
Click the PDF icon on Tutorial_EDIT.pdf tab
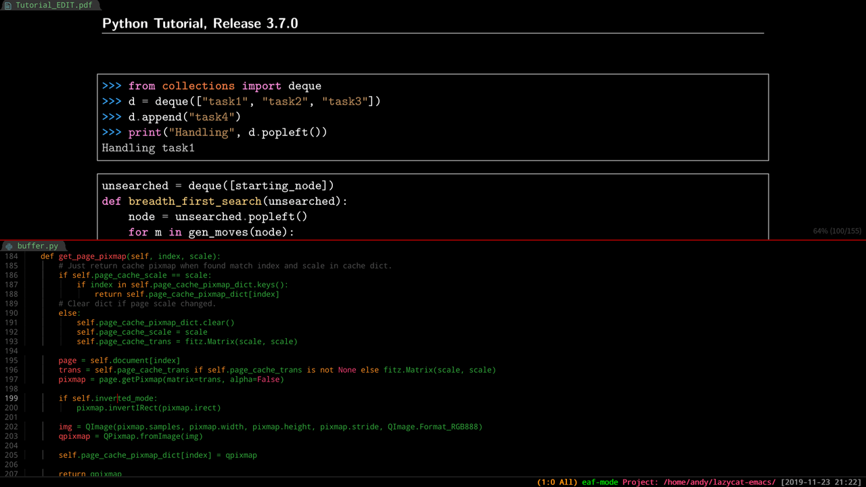[8, 5]
